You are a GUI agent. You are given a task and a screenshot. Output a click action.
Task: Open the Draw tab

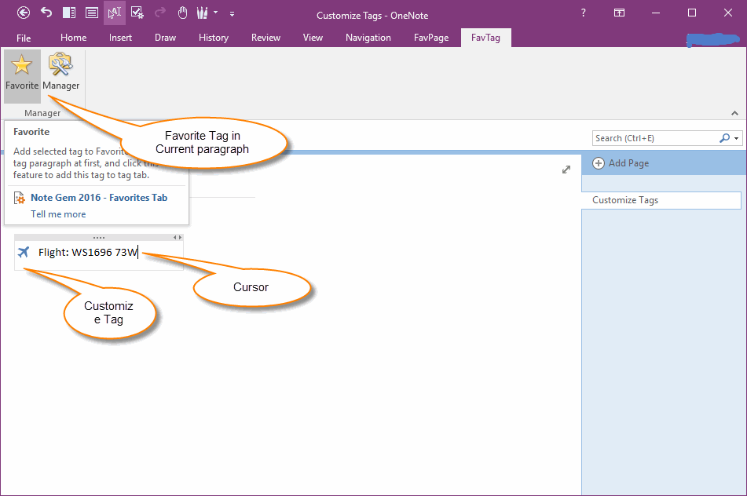pos(165,38)
